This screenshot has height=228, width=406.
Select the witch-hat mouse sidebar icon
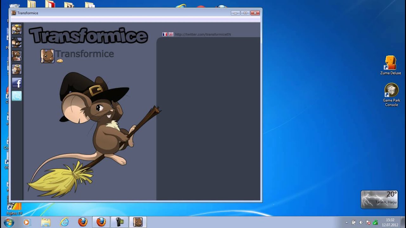coord(17,42)
